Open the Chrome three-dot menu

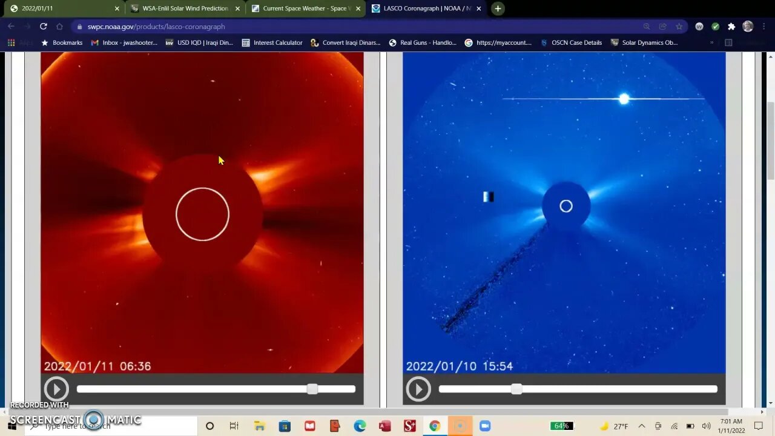[764, 27]
